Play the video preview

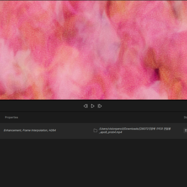(93, 106)
